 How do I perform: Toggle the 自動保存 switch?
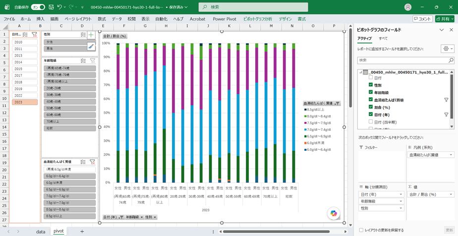coord(38,7)
